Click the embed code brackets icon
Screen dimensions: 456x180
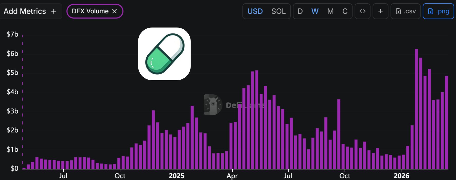362,11
